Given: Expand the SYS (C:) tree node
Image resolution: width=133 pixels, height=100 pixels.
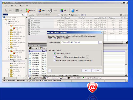Looking at the screenshot, I should pyautogui.click(x=6, y=24).
